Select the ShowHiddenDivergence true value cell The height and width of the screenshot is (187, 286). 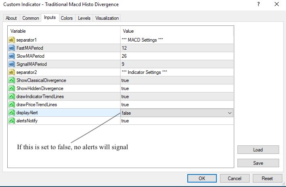(x=177, y=88)
